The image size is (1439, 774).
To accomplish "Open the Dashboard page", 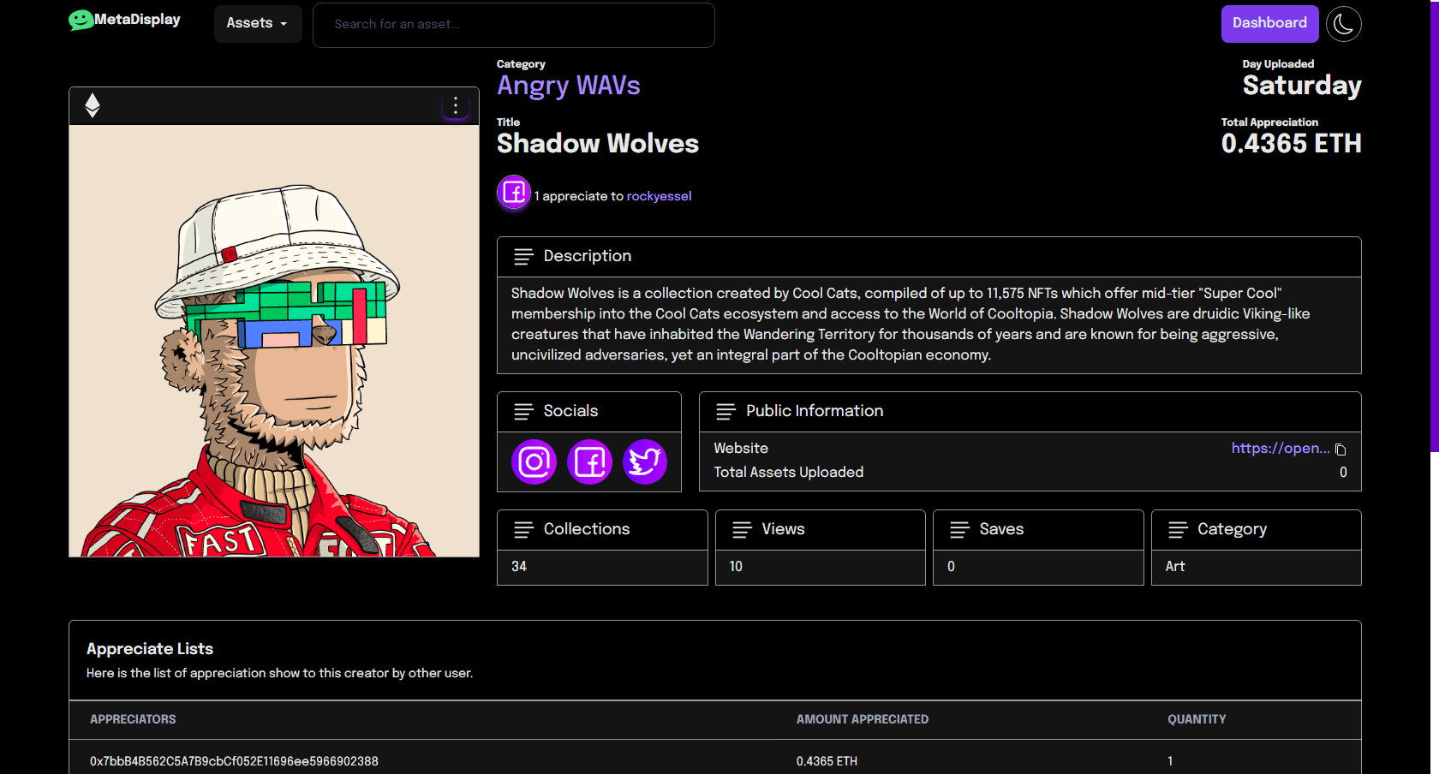I will point(1269,24).
